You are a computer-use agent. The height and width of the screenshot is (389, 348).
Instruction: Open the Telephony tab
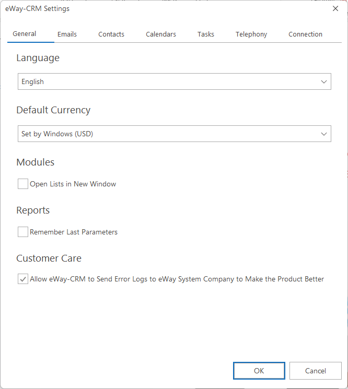[x=251, y=34]
